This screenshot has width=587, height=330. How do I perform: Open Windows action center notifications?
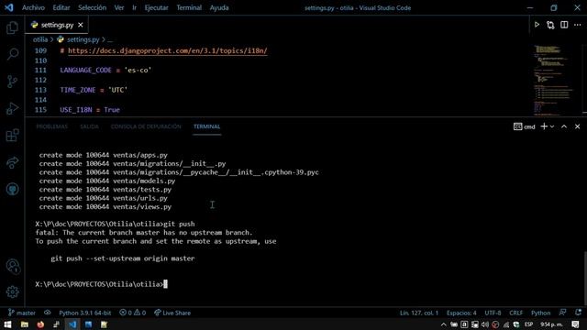click(575, 324)
